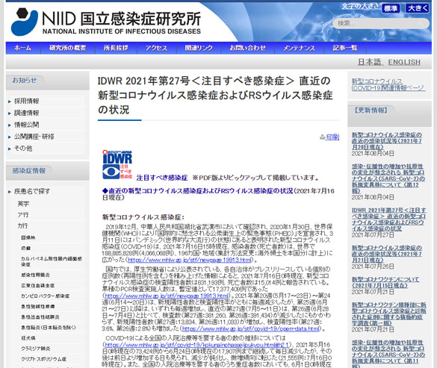The image size is (437, 368).
Task: Open the クリプトスポリジウム症 link
Action: pyautogui.click(x=44, y=359)
